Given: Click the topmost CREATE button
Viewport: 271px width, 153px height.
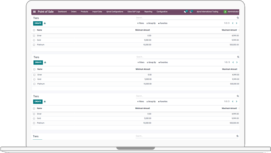Looking at the screenshot, I should point(38,23).
